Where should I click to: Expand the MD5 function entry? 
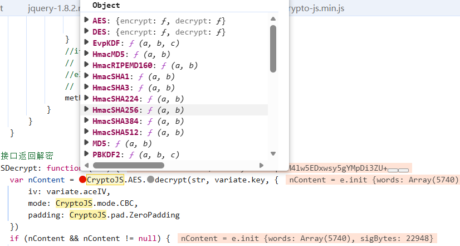coord(86,143)
